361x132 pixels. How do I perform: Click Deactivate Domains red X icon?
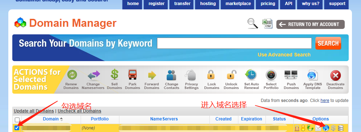(x=335, y=76)
